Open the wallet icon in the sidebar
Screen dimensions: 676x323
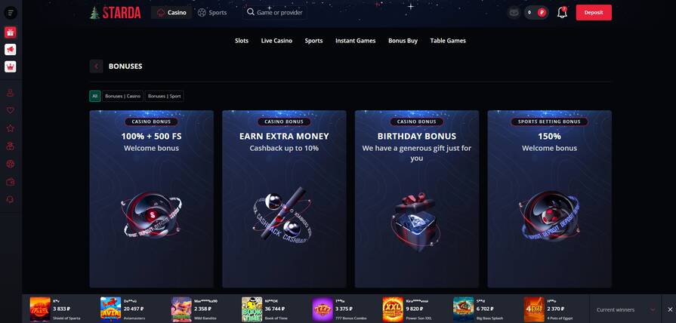[x=11, y=182]
